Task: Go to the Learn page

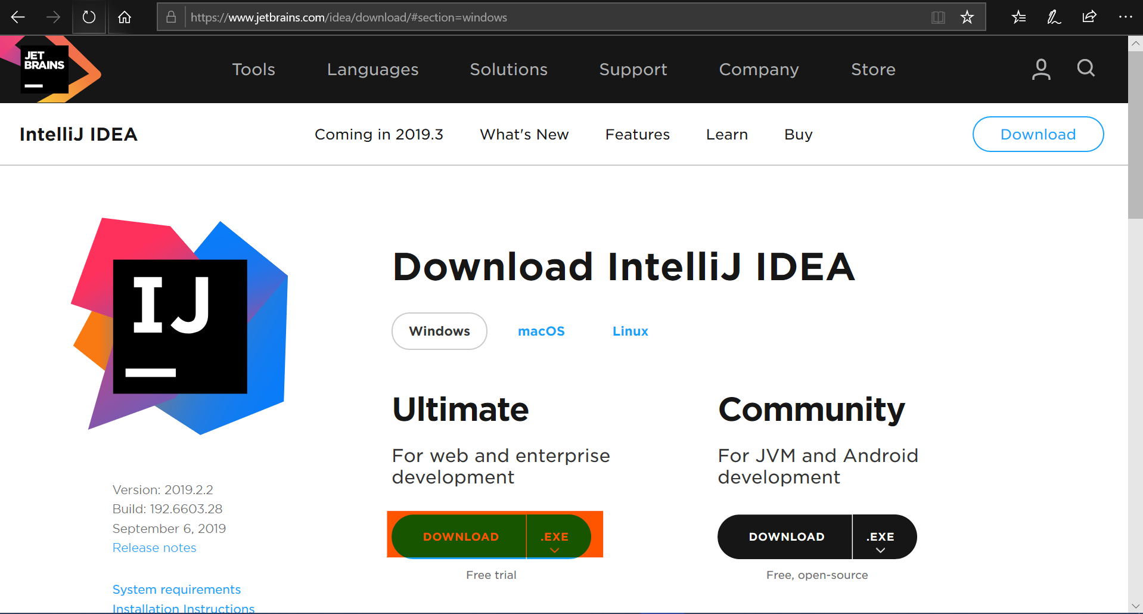Action: pos(727,134)
